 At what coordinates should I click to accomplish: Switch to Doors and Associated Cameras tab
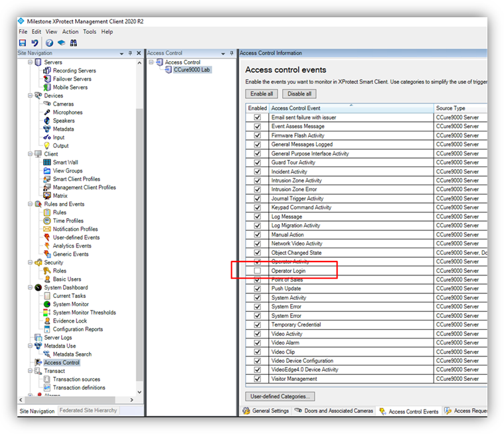pyautogui.click(x=334, y=411)
